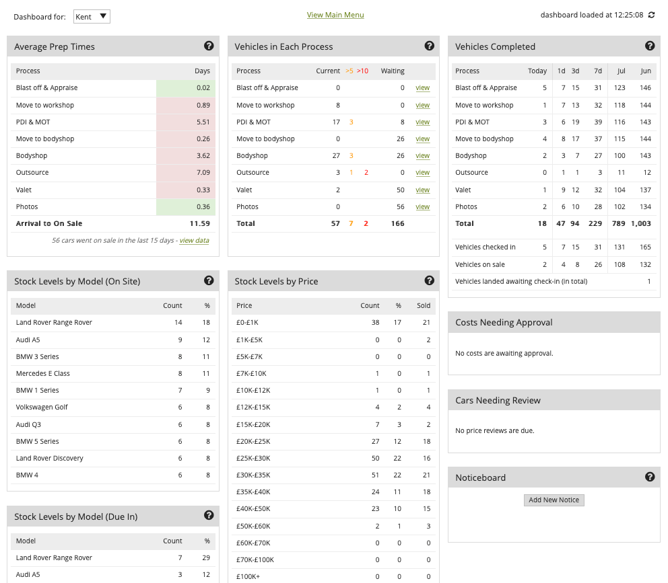The image size is (668, 583).
Task: Open help for Vehicles in Each Process panel
Action: [430, 46]
